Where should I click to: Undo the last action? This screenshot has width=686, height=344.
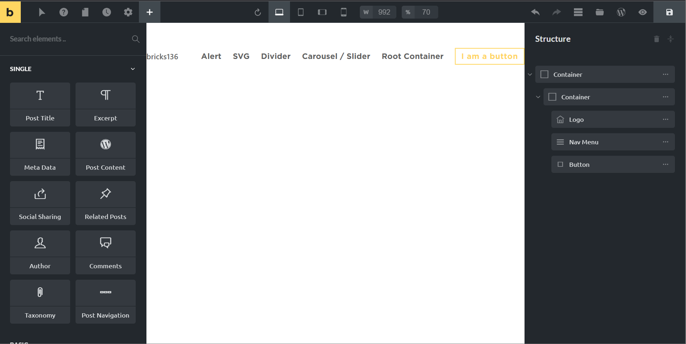(535, 12)
